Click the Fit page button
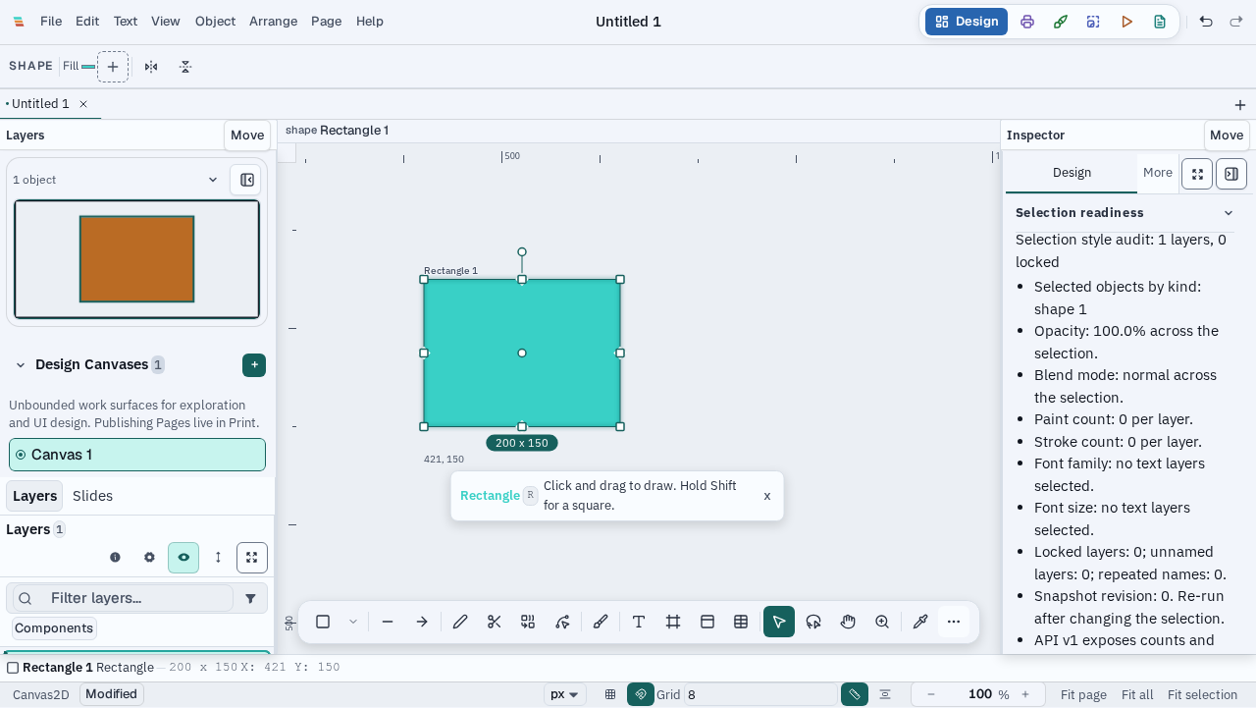This screenshot has width=1256, height=708. pyautogui.click(x=1083, y=694)
